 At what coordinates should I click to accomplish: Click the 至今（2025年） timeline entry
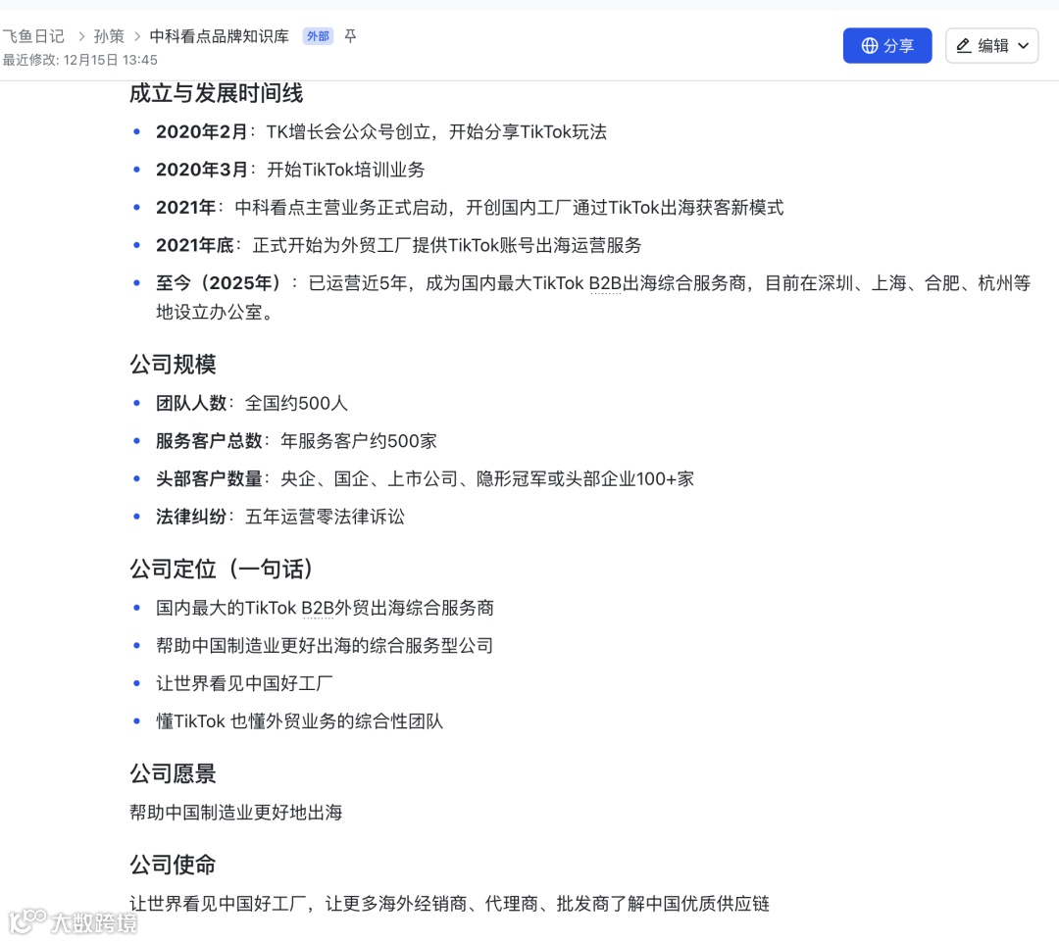point(593,297)
